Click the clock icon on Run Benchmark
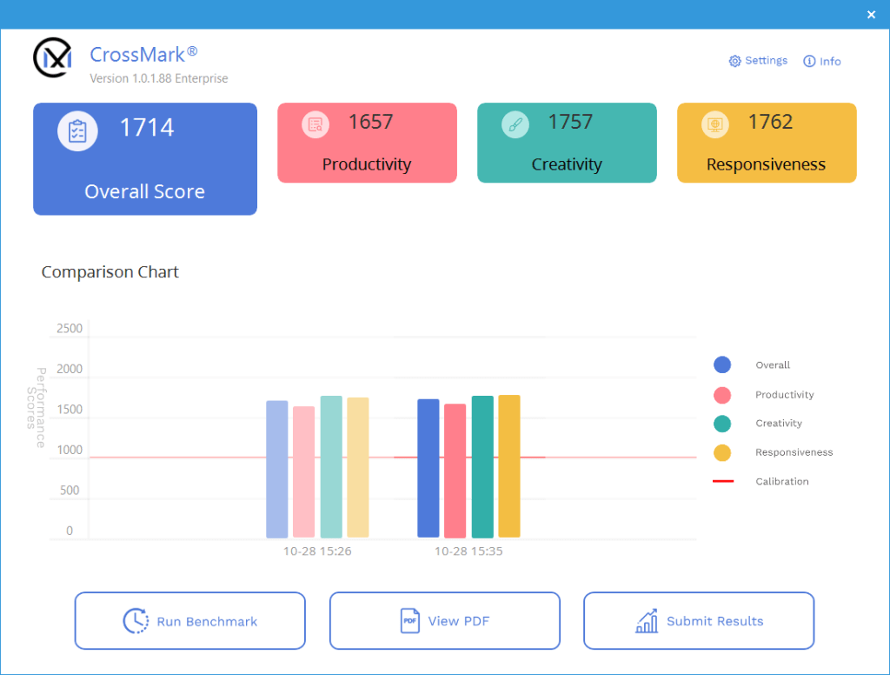Viewport: 890px width, 675px height. click(x=136, y=620)
